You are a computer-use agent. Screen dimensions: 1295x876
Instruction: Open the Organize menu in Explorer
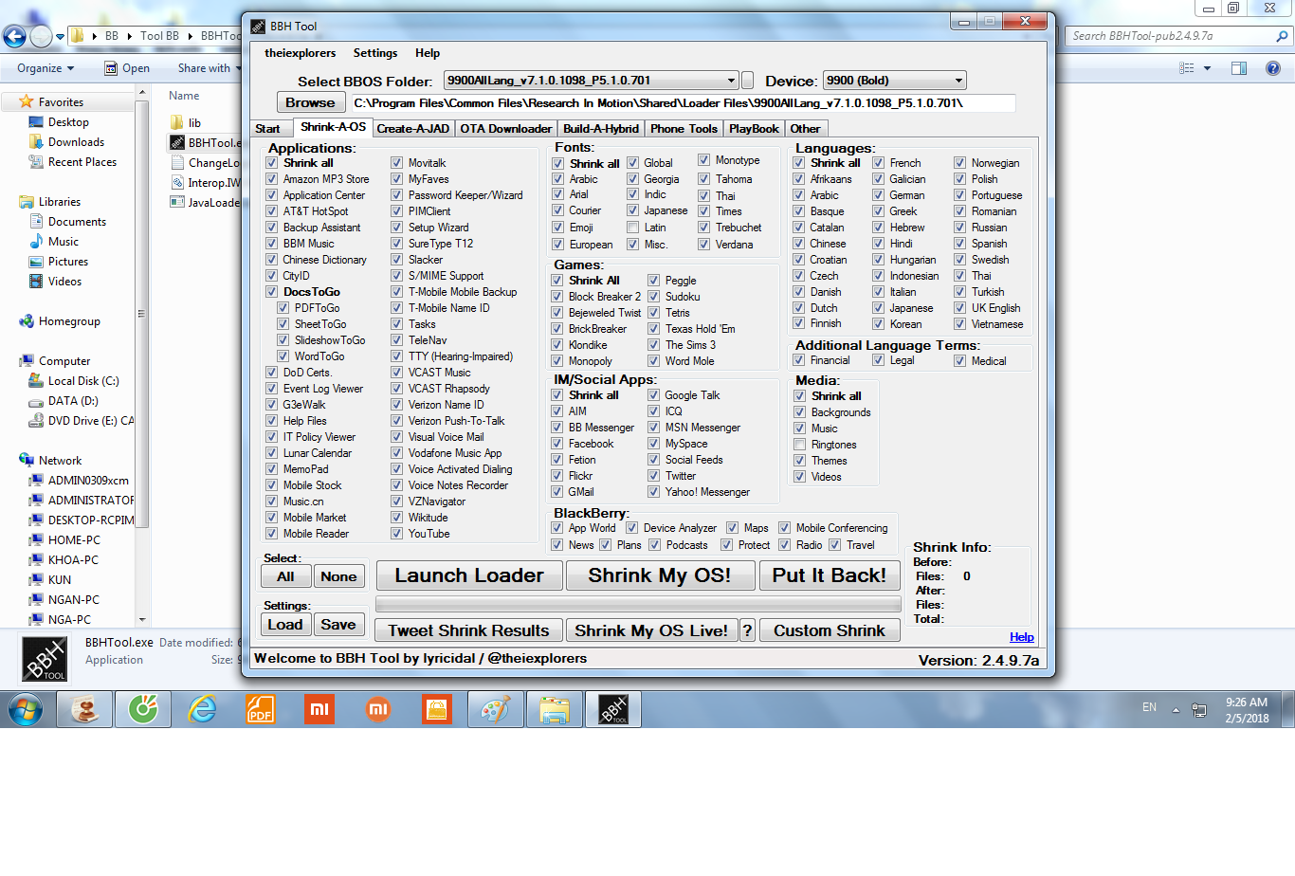[46, 68]
